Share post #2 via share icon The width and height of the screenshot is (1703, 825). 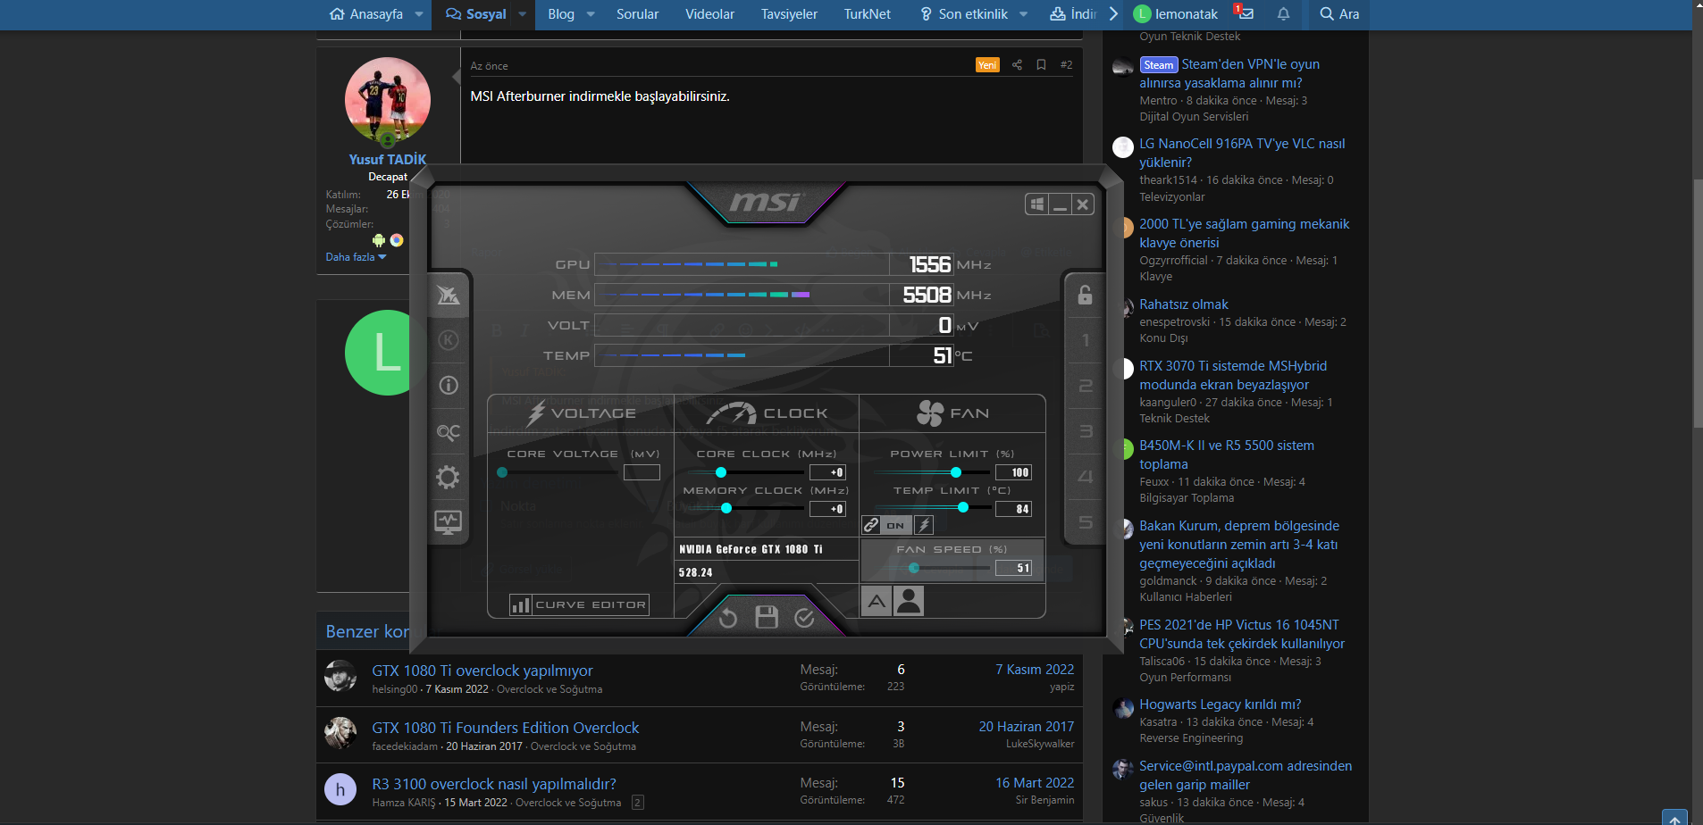[x=1017, y=65]
